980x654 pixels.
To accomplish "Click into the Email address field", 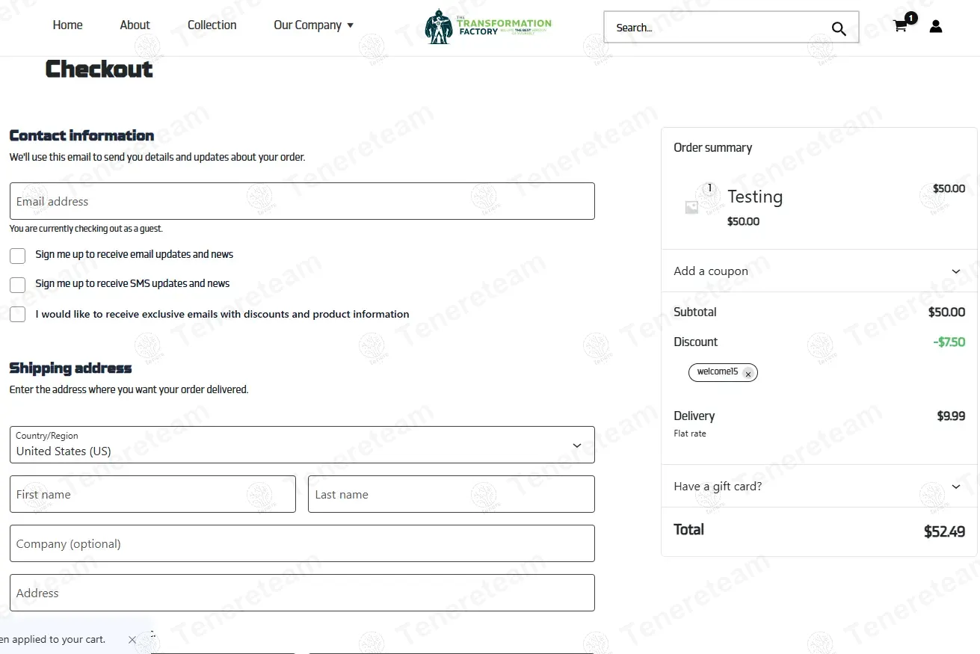I will (302, 201).
